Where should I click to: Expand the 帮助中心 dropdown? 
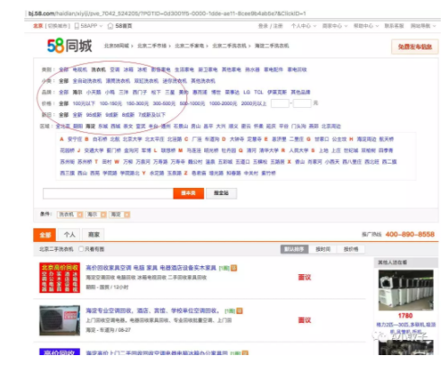[x=366, y=26]
